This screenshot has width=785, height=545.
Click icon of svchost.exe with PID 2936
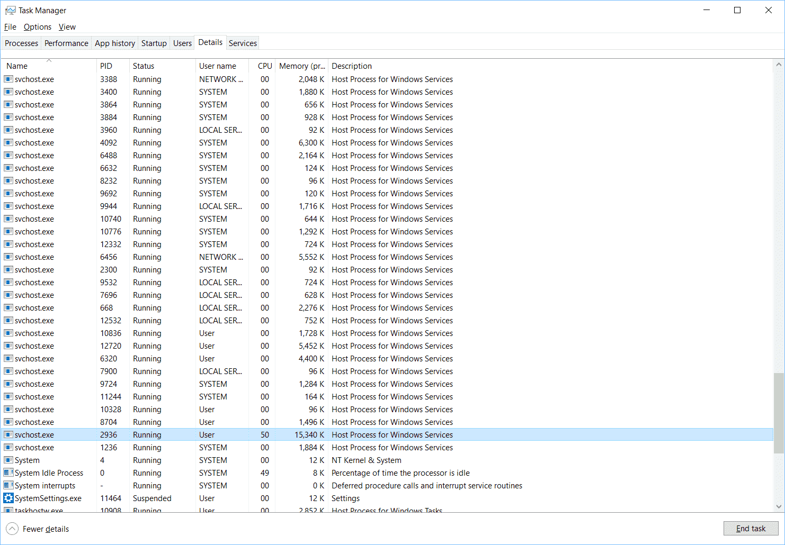pos(8,434)
